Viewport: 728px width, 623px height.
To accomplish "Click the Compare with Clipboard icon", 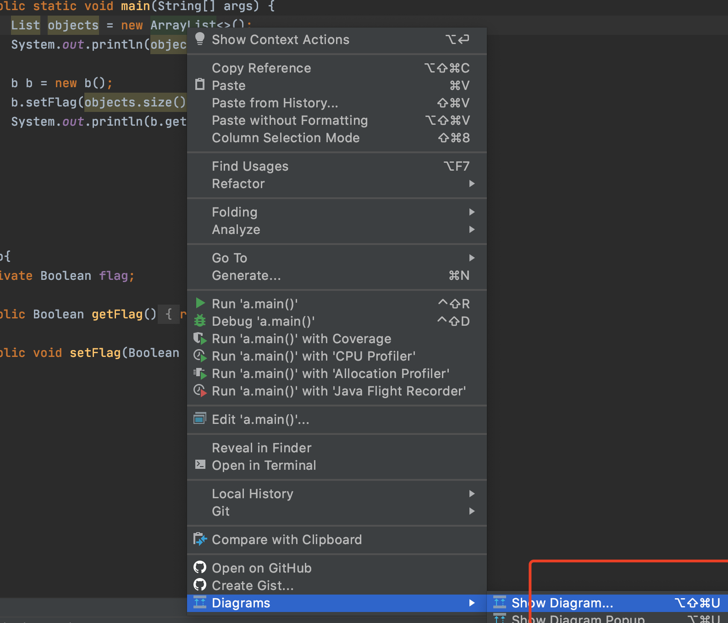I will tap(200, 539).
